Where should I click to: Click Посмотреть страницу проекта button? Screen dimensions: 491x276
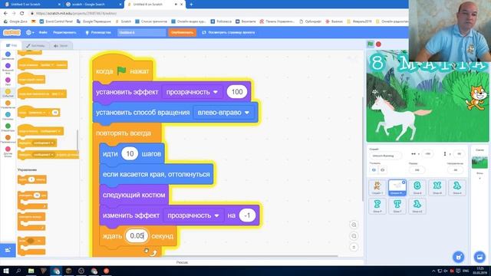coord(229,32)
